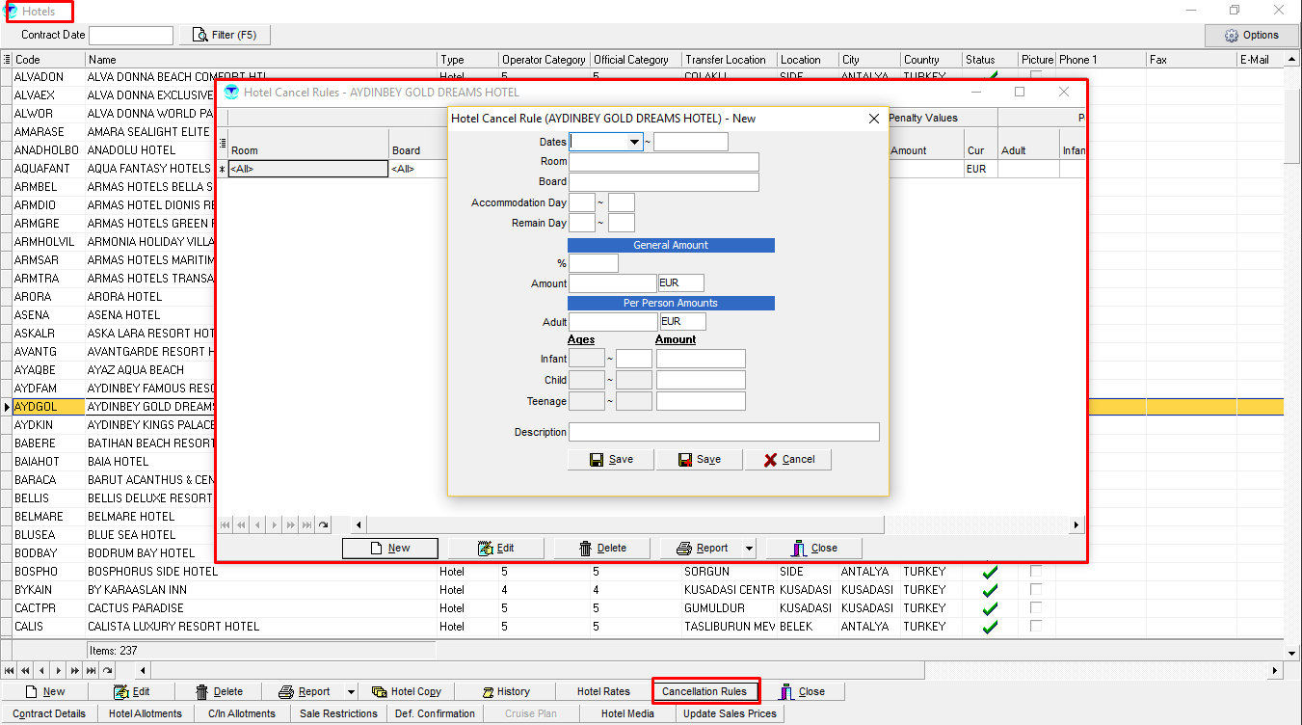The width and height of the screenshot is (1302, 725).
Task: Switch to Hotel Allotments tab
Action: (x=145, y=713)
